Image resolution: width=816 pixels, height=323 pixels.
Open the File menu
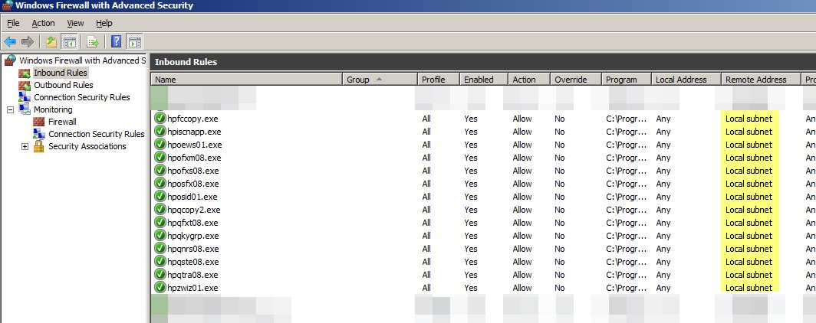pos(13,23)
